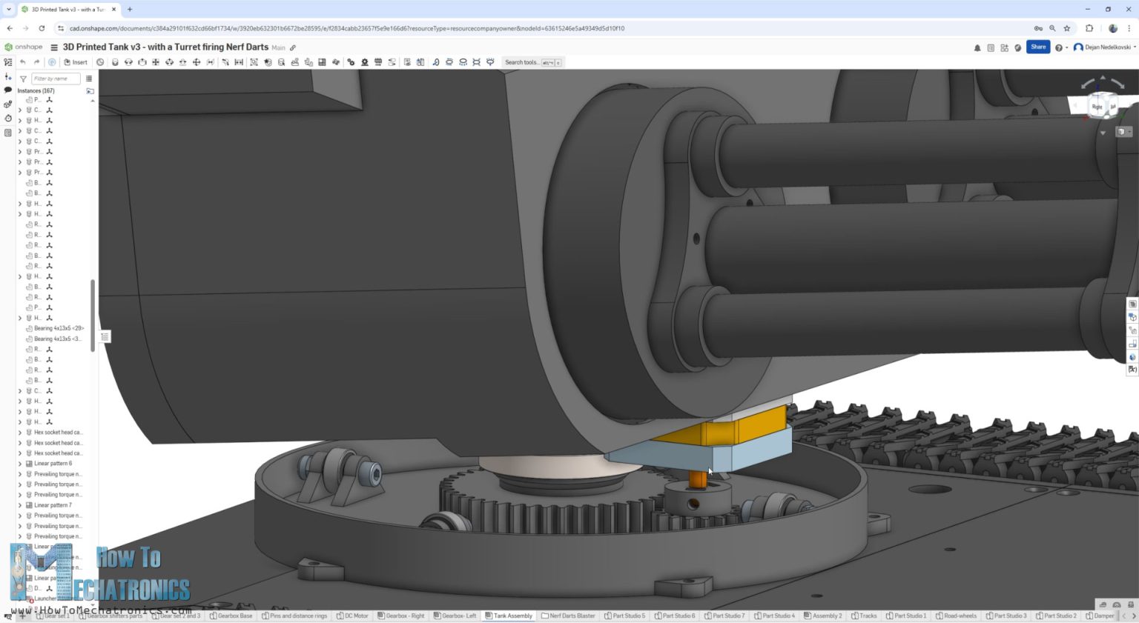
Task: Expand the first Prevailing torque nut instance
Action: [x=20, y=473]
